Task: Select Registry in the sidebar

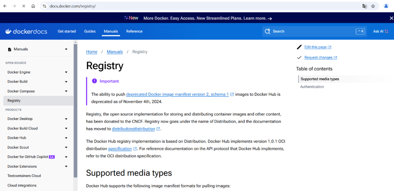Action: pyautogui.click(x=38, y=100)
